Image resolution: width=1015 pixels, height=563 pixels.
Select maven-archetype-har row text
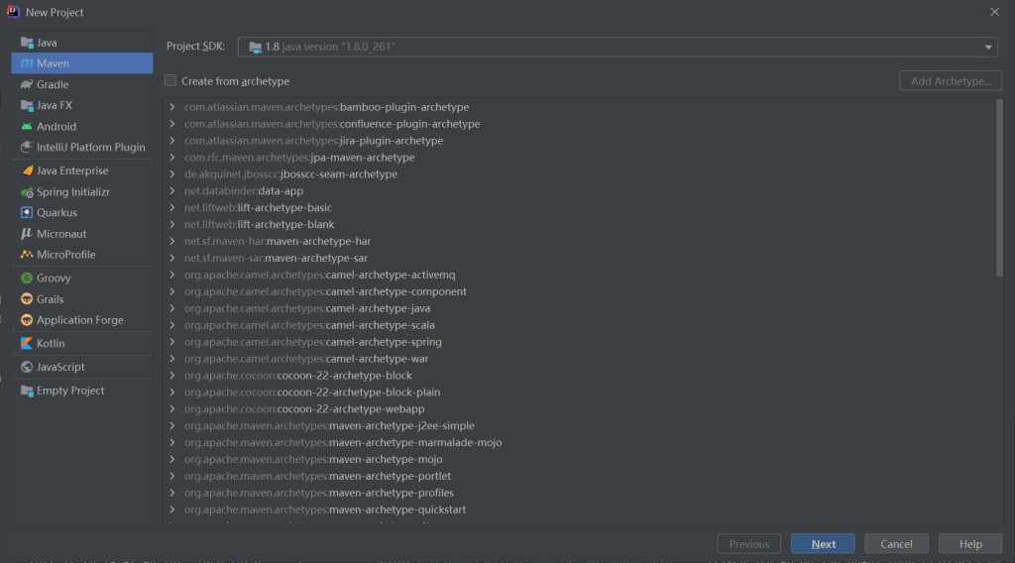(x=278, y=242)
